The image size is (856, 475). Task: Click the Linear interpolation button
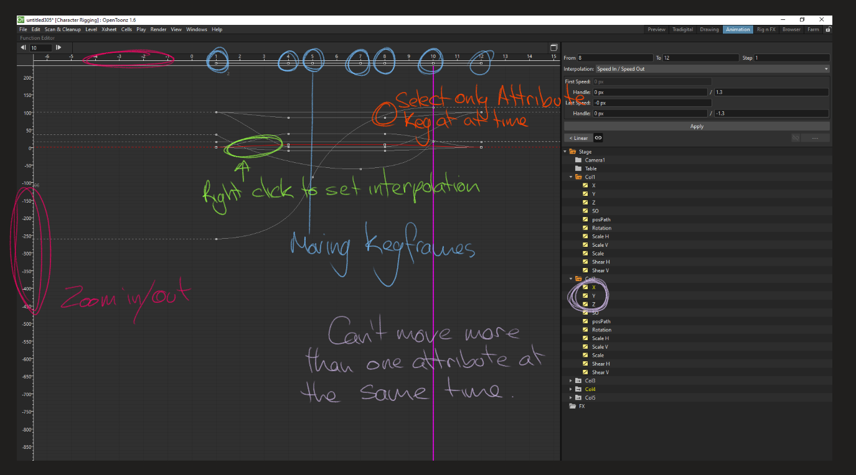click(578, 137)
